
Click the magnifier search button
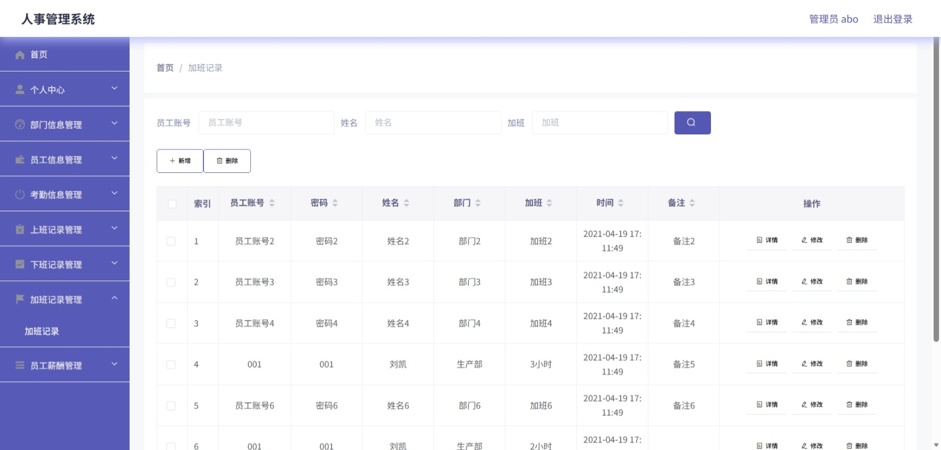pyautogui.click(x=692, y=123)
